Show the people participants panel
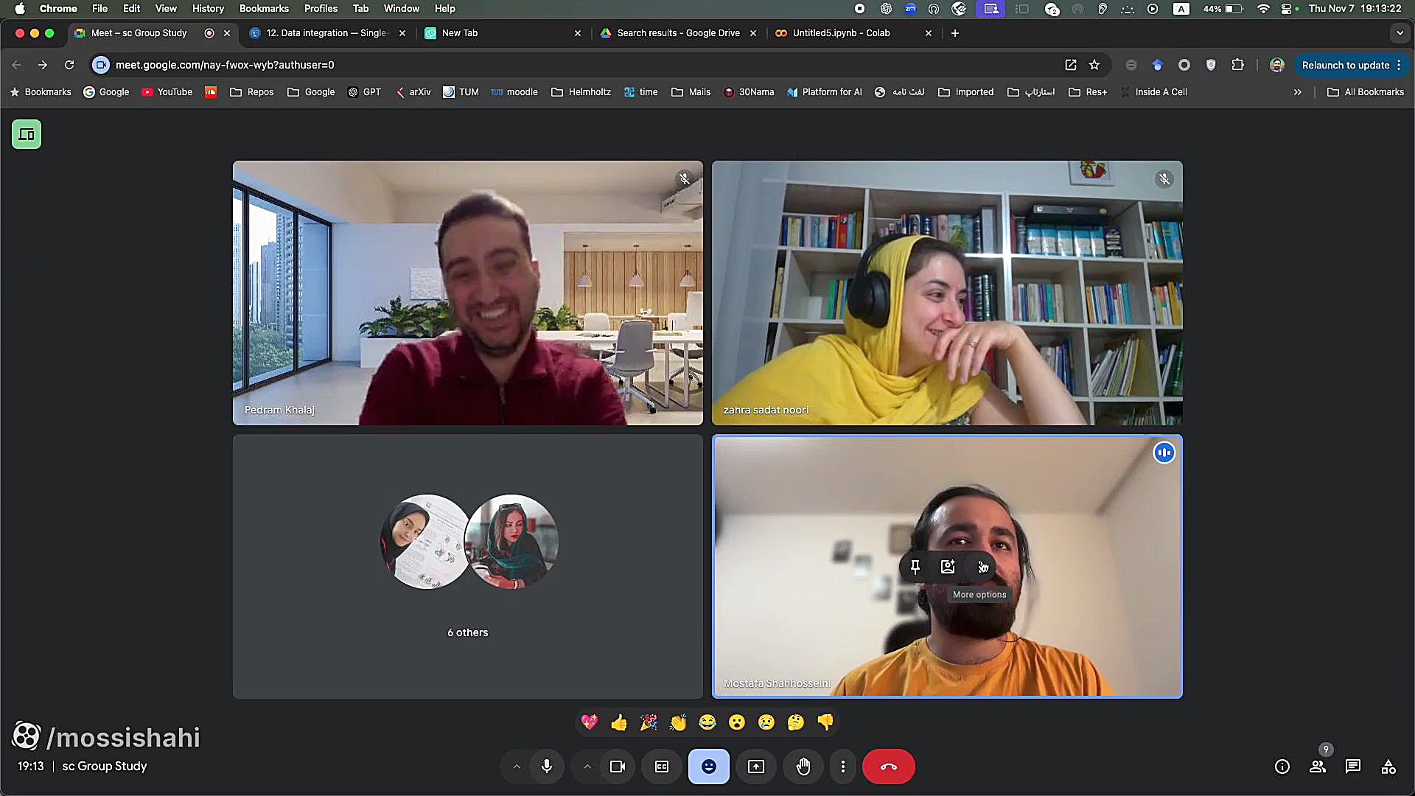 pos(1318,767)
